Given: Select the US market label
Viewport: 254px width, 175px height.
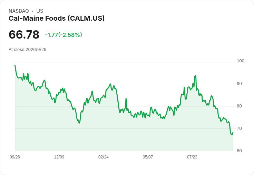Looking at the screenshot, I should click(40, 11).
